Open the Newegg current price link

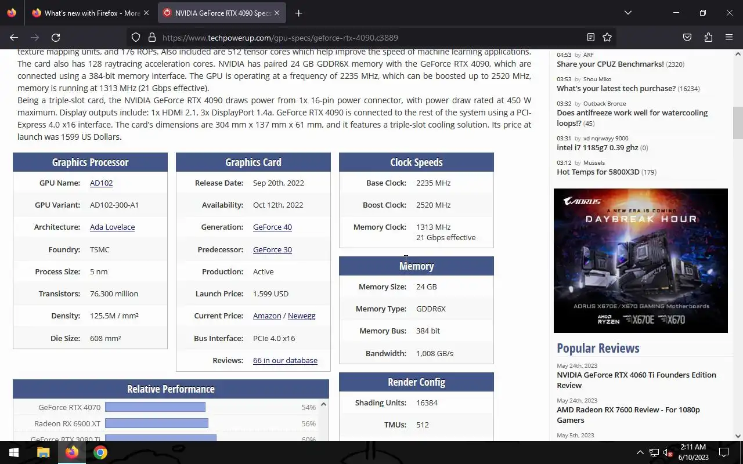pos(301,316)
